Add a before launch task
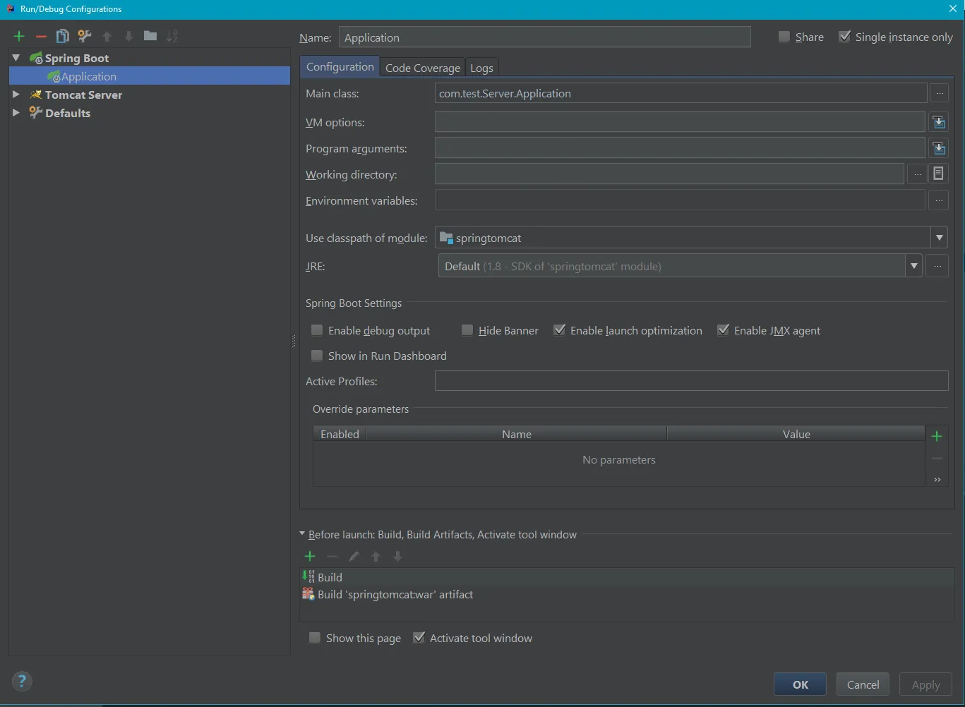Image resolution: width=965 pixels, height=707 pixels. coord(310,556)
